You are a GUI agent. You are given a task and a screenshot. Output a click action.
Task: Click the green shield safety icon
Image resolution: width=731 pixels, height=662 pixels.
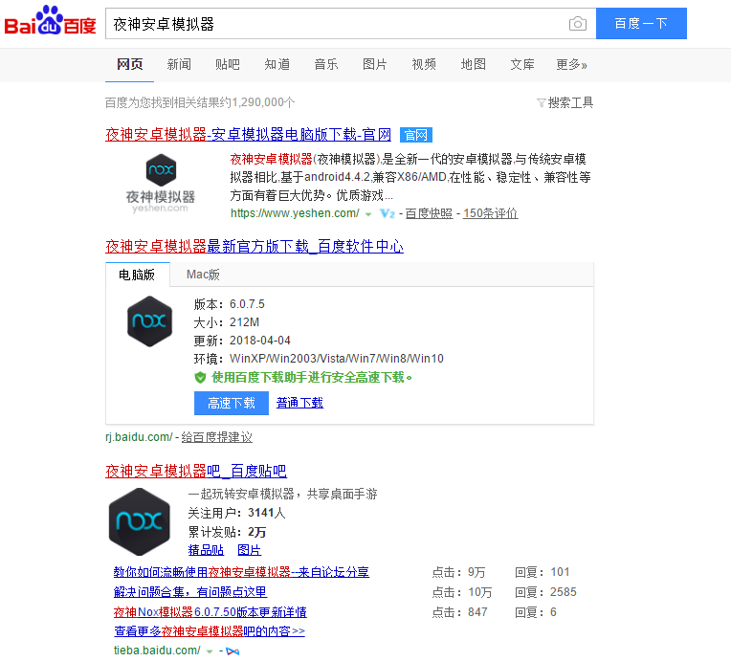tap(200, 377)
